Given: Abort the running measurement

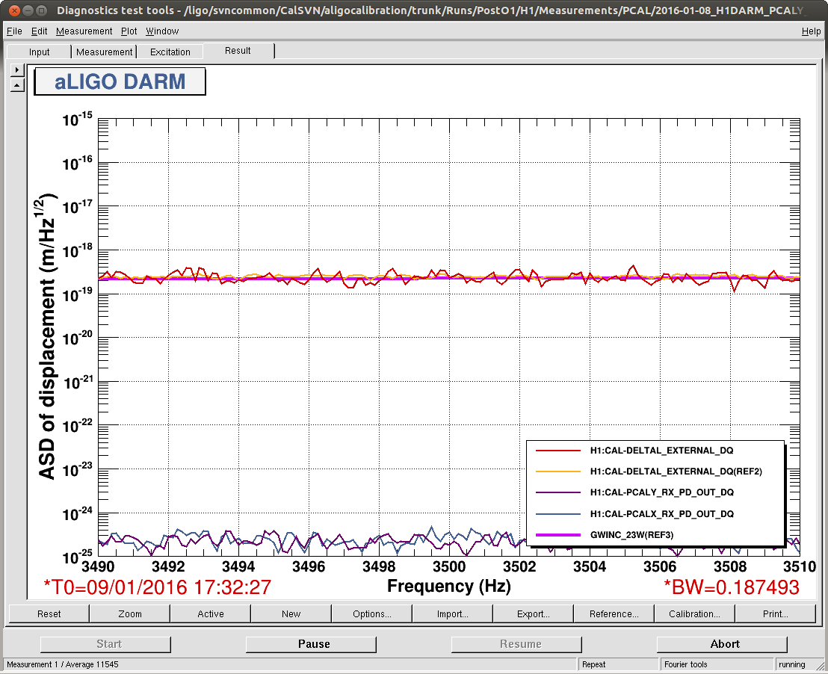Looking at the screenshot, I should point(722,644).
